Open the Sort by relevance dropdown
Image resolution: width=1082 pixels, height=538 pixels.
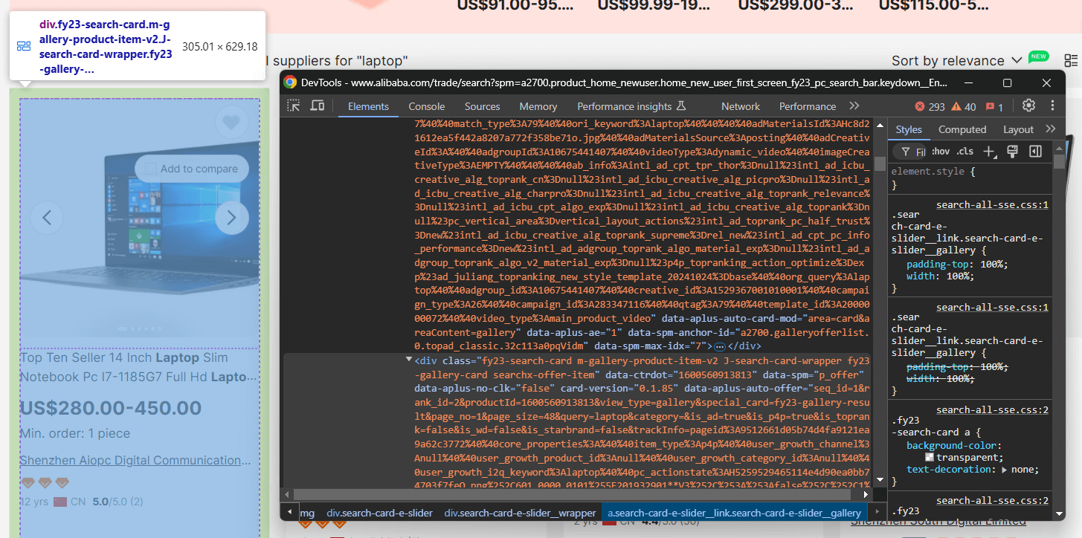956,60
